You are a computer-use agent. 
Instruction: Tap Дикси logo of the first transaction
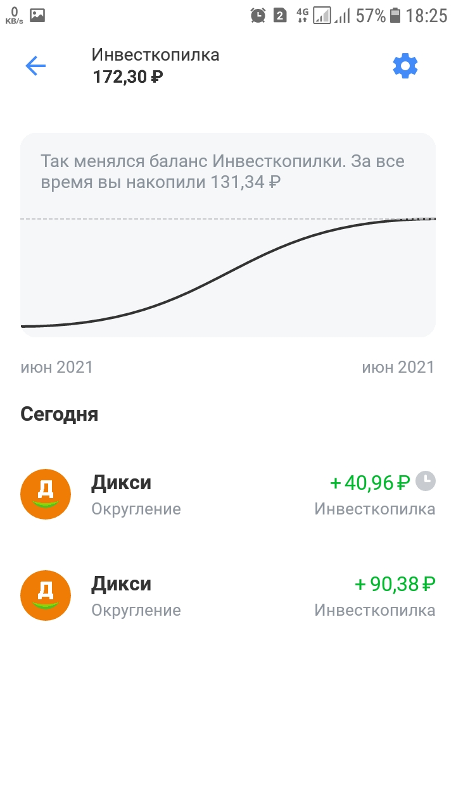pyautogui.click(x=46, y=494)
